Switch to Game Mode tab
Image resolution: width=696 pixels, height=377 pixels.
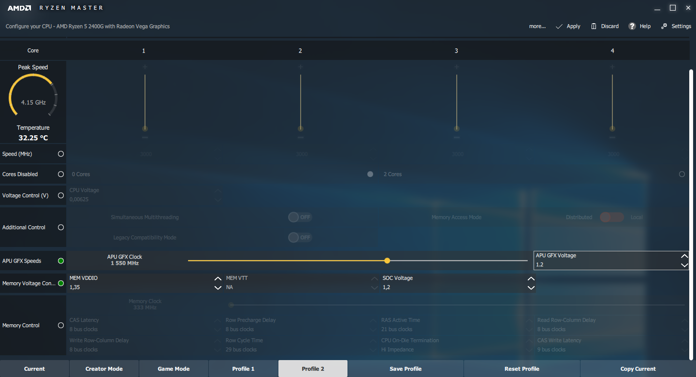coord(174,369)
